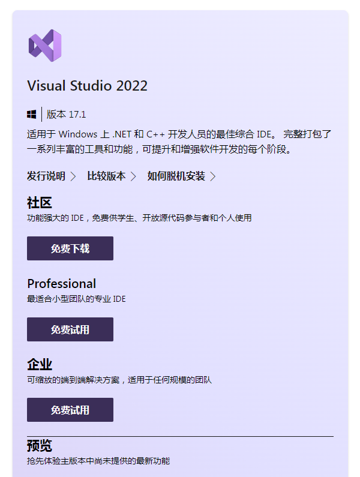
Task: Click the 可缩放的端到端解决方案 description
Action: pos(119,380)
